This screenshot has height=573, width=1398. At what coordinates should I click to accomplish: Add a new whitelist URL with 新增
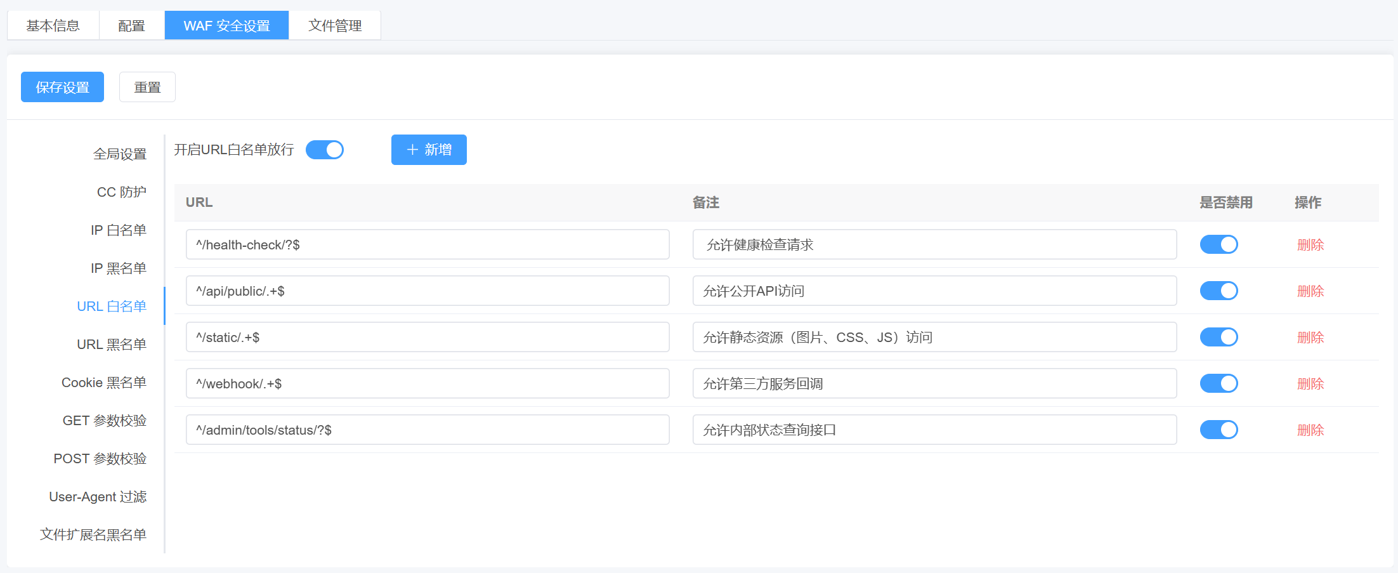[x=429, y=150]
